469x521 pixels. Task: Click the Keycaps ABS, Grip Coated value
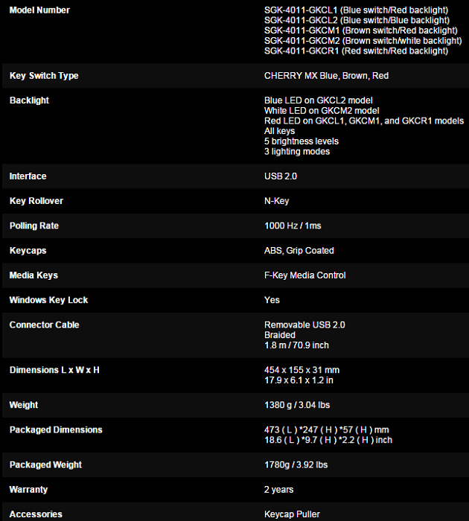(299, 251)
